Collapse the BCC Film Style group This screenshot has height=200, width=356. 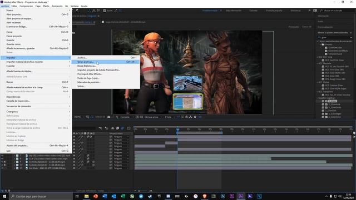pyautogui.click(x=318, y=57)
